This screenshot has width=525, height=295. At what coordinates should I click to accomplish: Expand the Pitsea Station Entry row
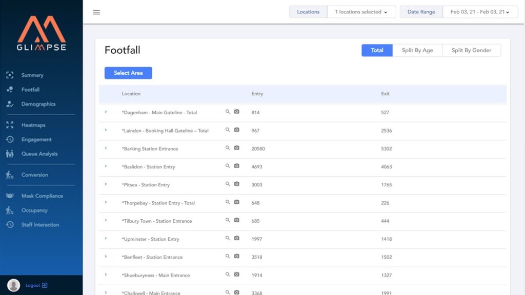coord(106,184)
